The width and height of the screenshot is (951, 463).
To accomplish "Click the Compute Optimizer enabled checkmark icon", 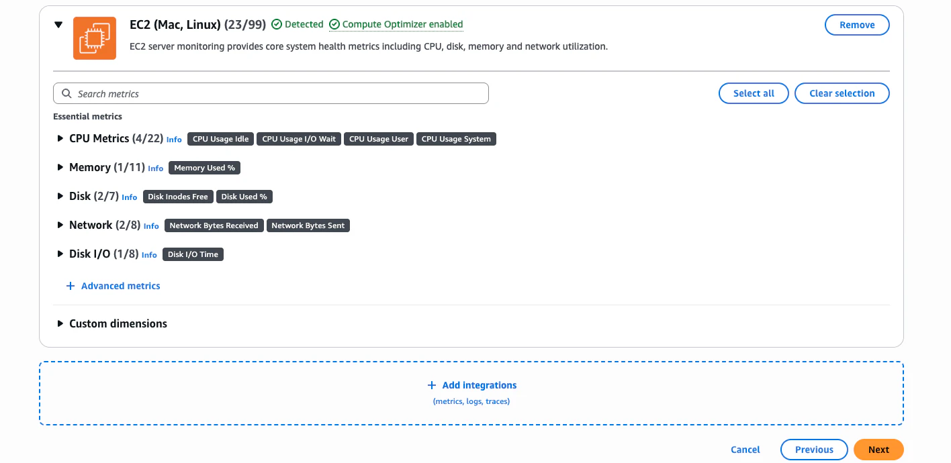I will (334, 24).
